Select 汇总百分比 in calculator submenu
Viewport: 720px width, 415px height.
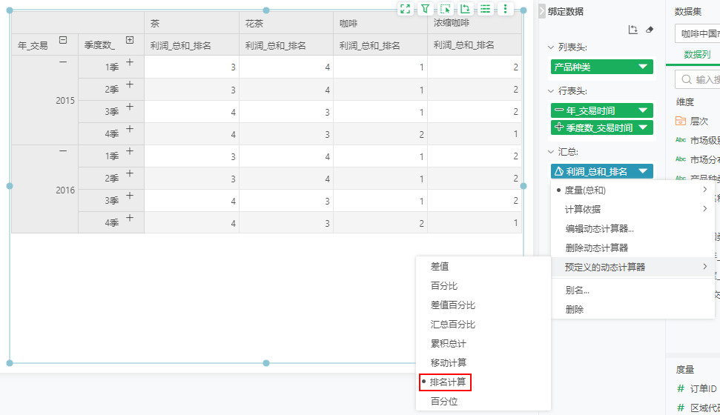click(483, 324)
